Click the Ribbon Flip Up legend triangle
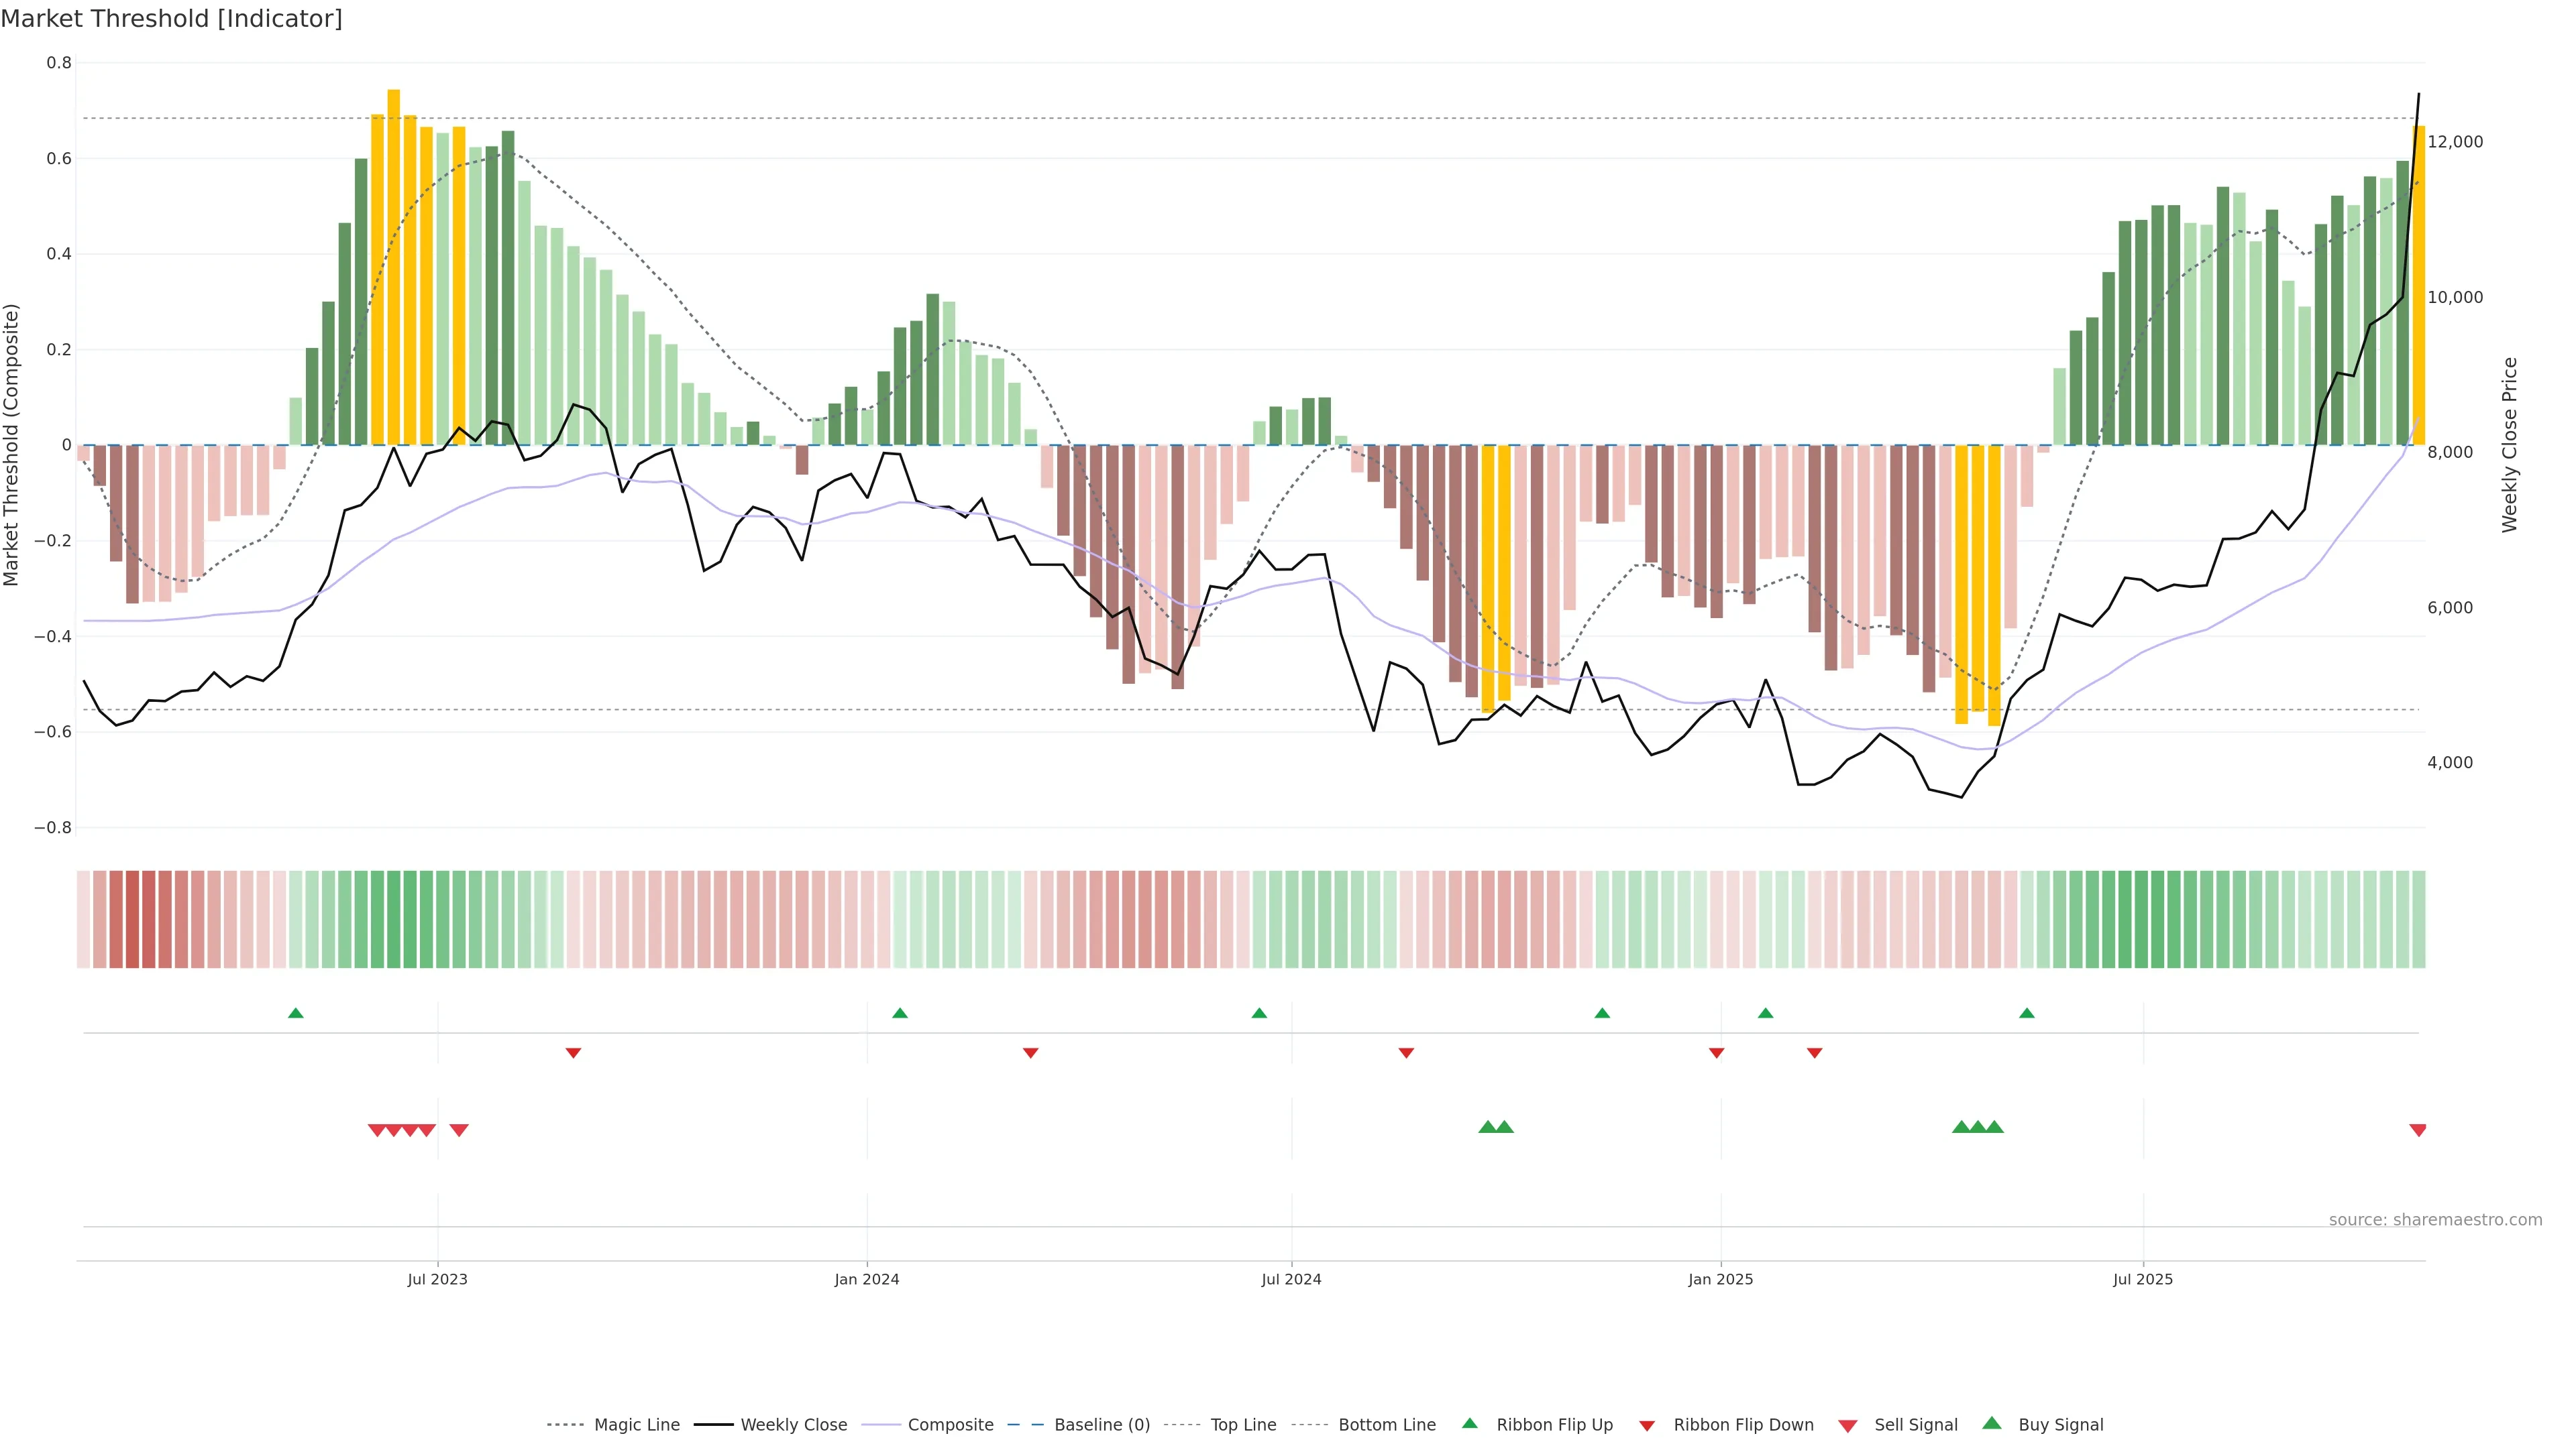 [1469, 1423]
